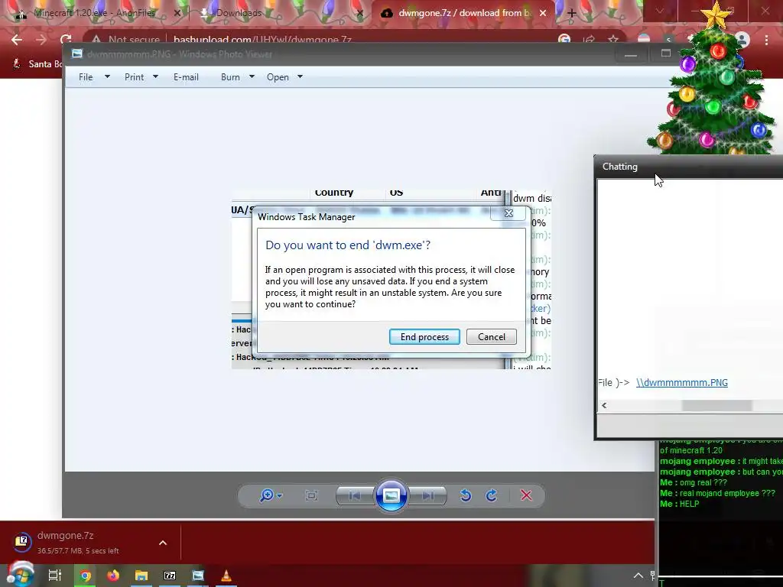The image size is (783, 587).
Task: Switch to Minecraft 1.20.exe AnonFiles tab
Action: 95,13
